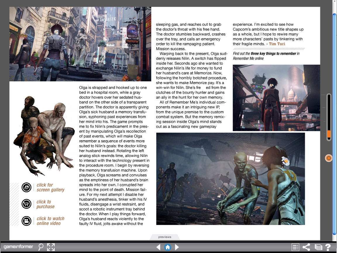This screenshot has width=337, height=253.
Task: Click the 'click to purchase' link
Action: pyautogui.click(x=45, y=204)
